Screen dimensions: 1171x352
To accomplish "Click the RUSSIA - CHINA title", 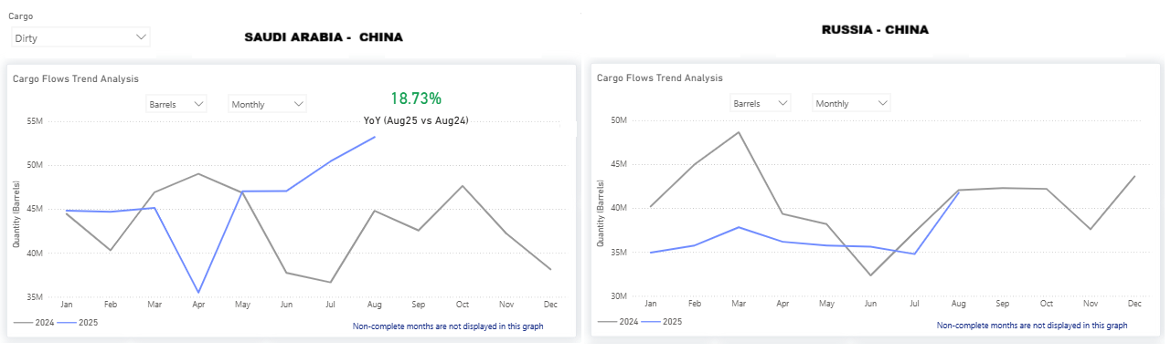I will (875, 30).
